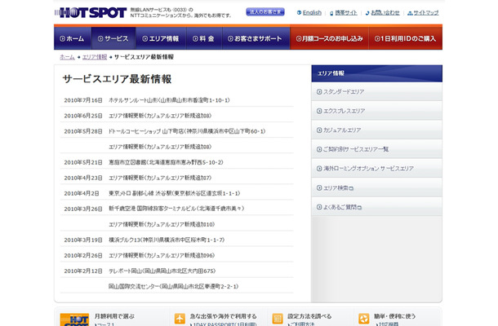Viewport: 498px width, 326px height.
Task: Open the お客さまサポート navigation tab
Action: (x=256, y=38)
